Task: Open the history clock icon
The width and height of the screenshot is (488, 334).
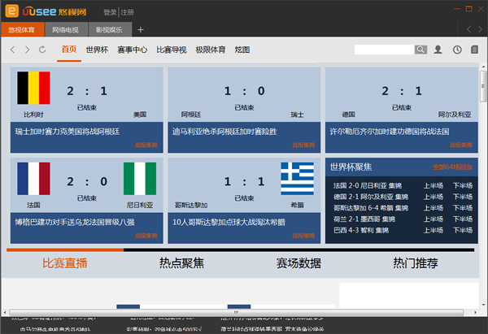Action: point(457,50)
